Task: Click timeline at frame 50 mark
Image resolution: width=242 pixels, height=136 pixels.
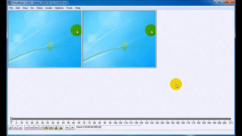Action: click(63, 123)
